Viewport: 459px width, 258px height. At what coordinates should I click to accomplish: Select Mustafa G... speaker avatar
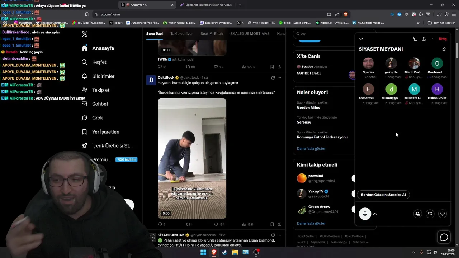414,89
